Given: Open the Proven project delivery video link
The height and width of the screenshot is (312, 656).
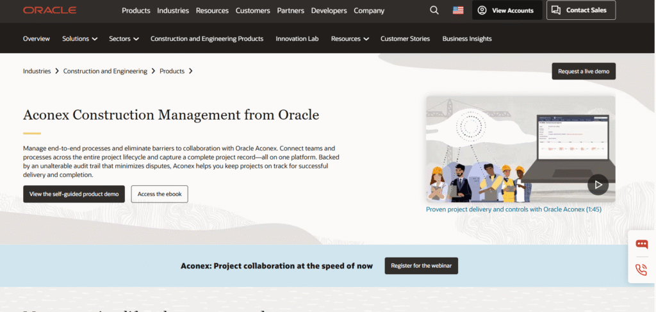Looking at the screenshot, I should point(514,209).
